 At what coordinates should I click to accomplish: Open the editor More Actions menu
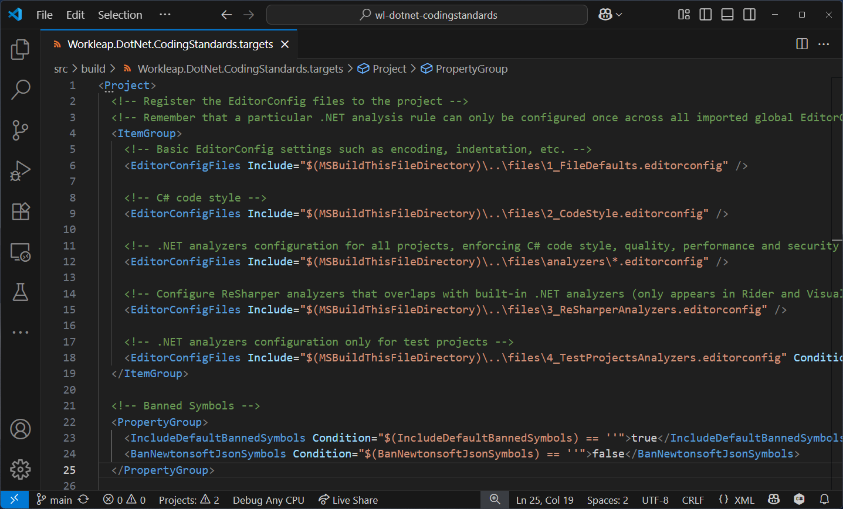(824, 44)
